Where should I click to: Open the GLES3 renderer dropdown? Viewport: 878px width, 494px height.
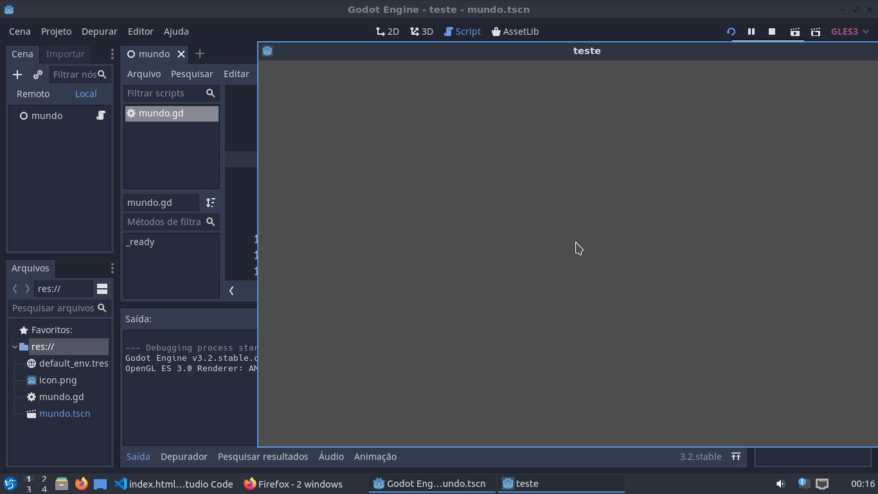(x=850, y=32)
